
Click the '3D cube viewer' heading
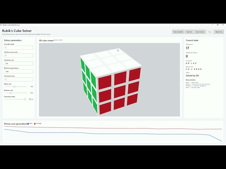[46, 40]
